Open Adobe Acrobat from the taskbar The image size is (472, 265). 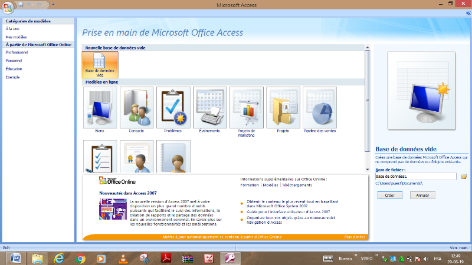[166, 259]
